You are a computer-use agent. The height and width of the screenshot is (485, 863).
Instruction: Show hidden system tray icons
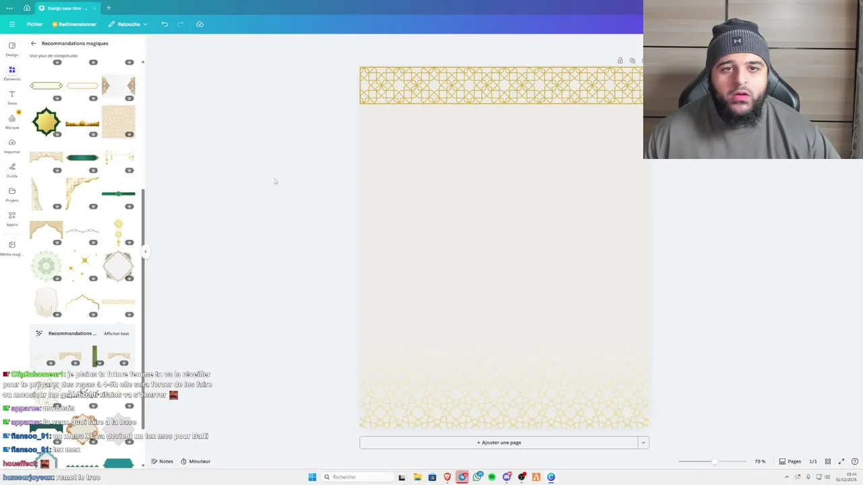pyautogui.click(x=786, y=477)
